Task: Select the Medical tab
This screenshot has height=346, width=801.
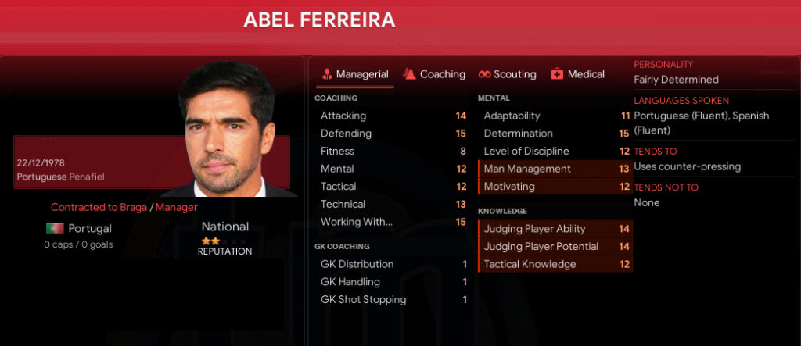Action: 586,74
